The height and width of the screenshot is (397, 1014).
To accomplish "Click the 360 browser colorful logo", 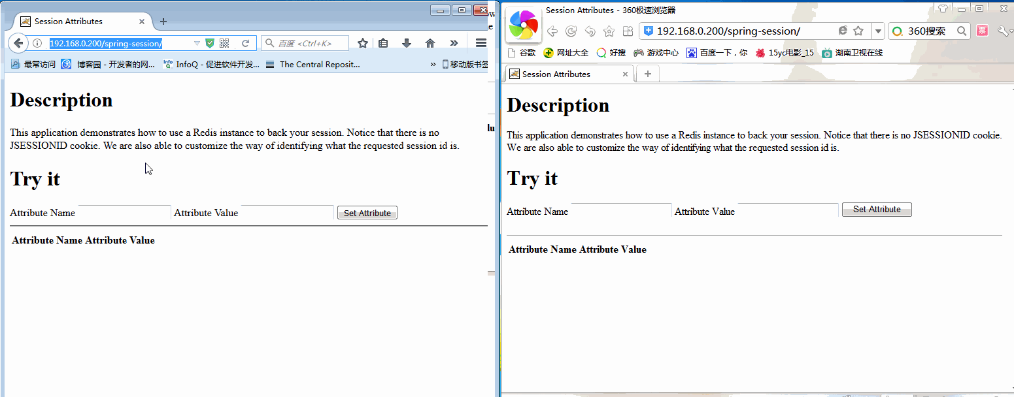I will (x=524, y=25).
